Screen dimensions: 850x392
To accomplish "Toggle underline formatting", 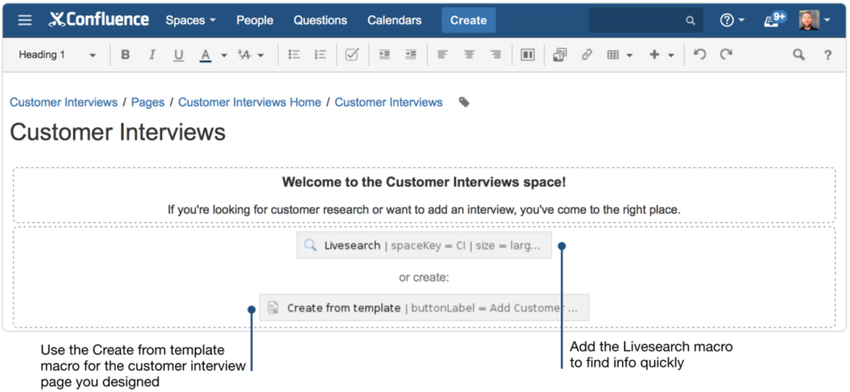I will click(x=179, y=55).
